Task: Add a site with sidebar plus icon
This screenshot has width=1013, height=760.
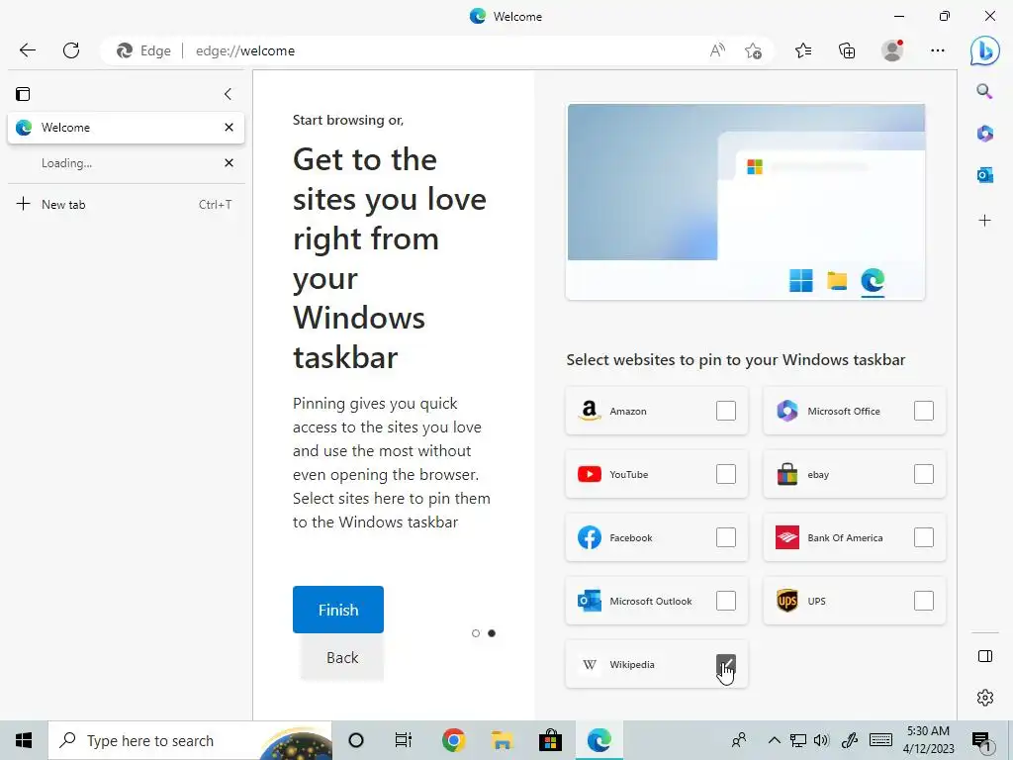Action: click(984, 221)
